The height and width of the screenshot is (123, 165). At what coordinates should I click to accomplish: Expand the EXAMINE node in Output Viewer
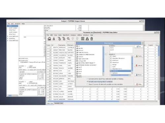tap(8, 38)
